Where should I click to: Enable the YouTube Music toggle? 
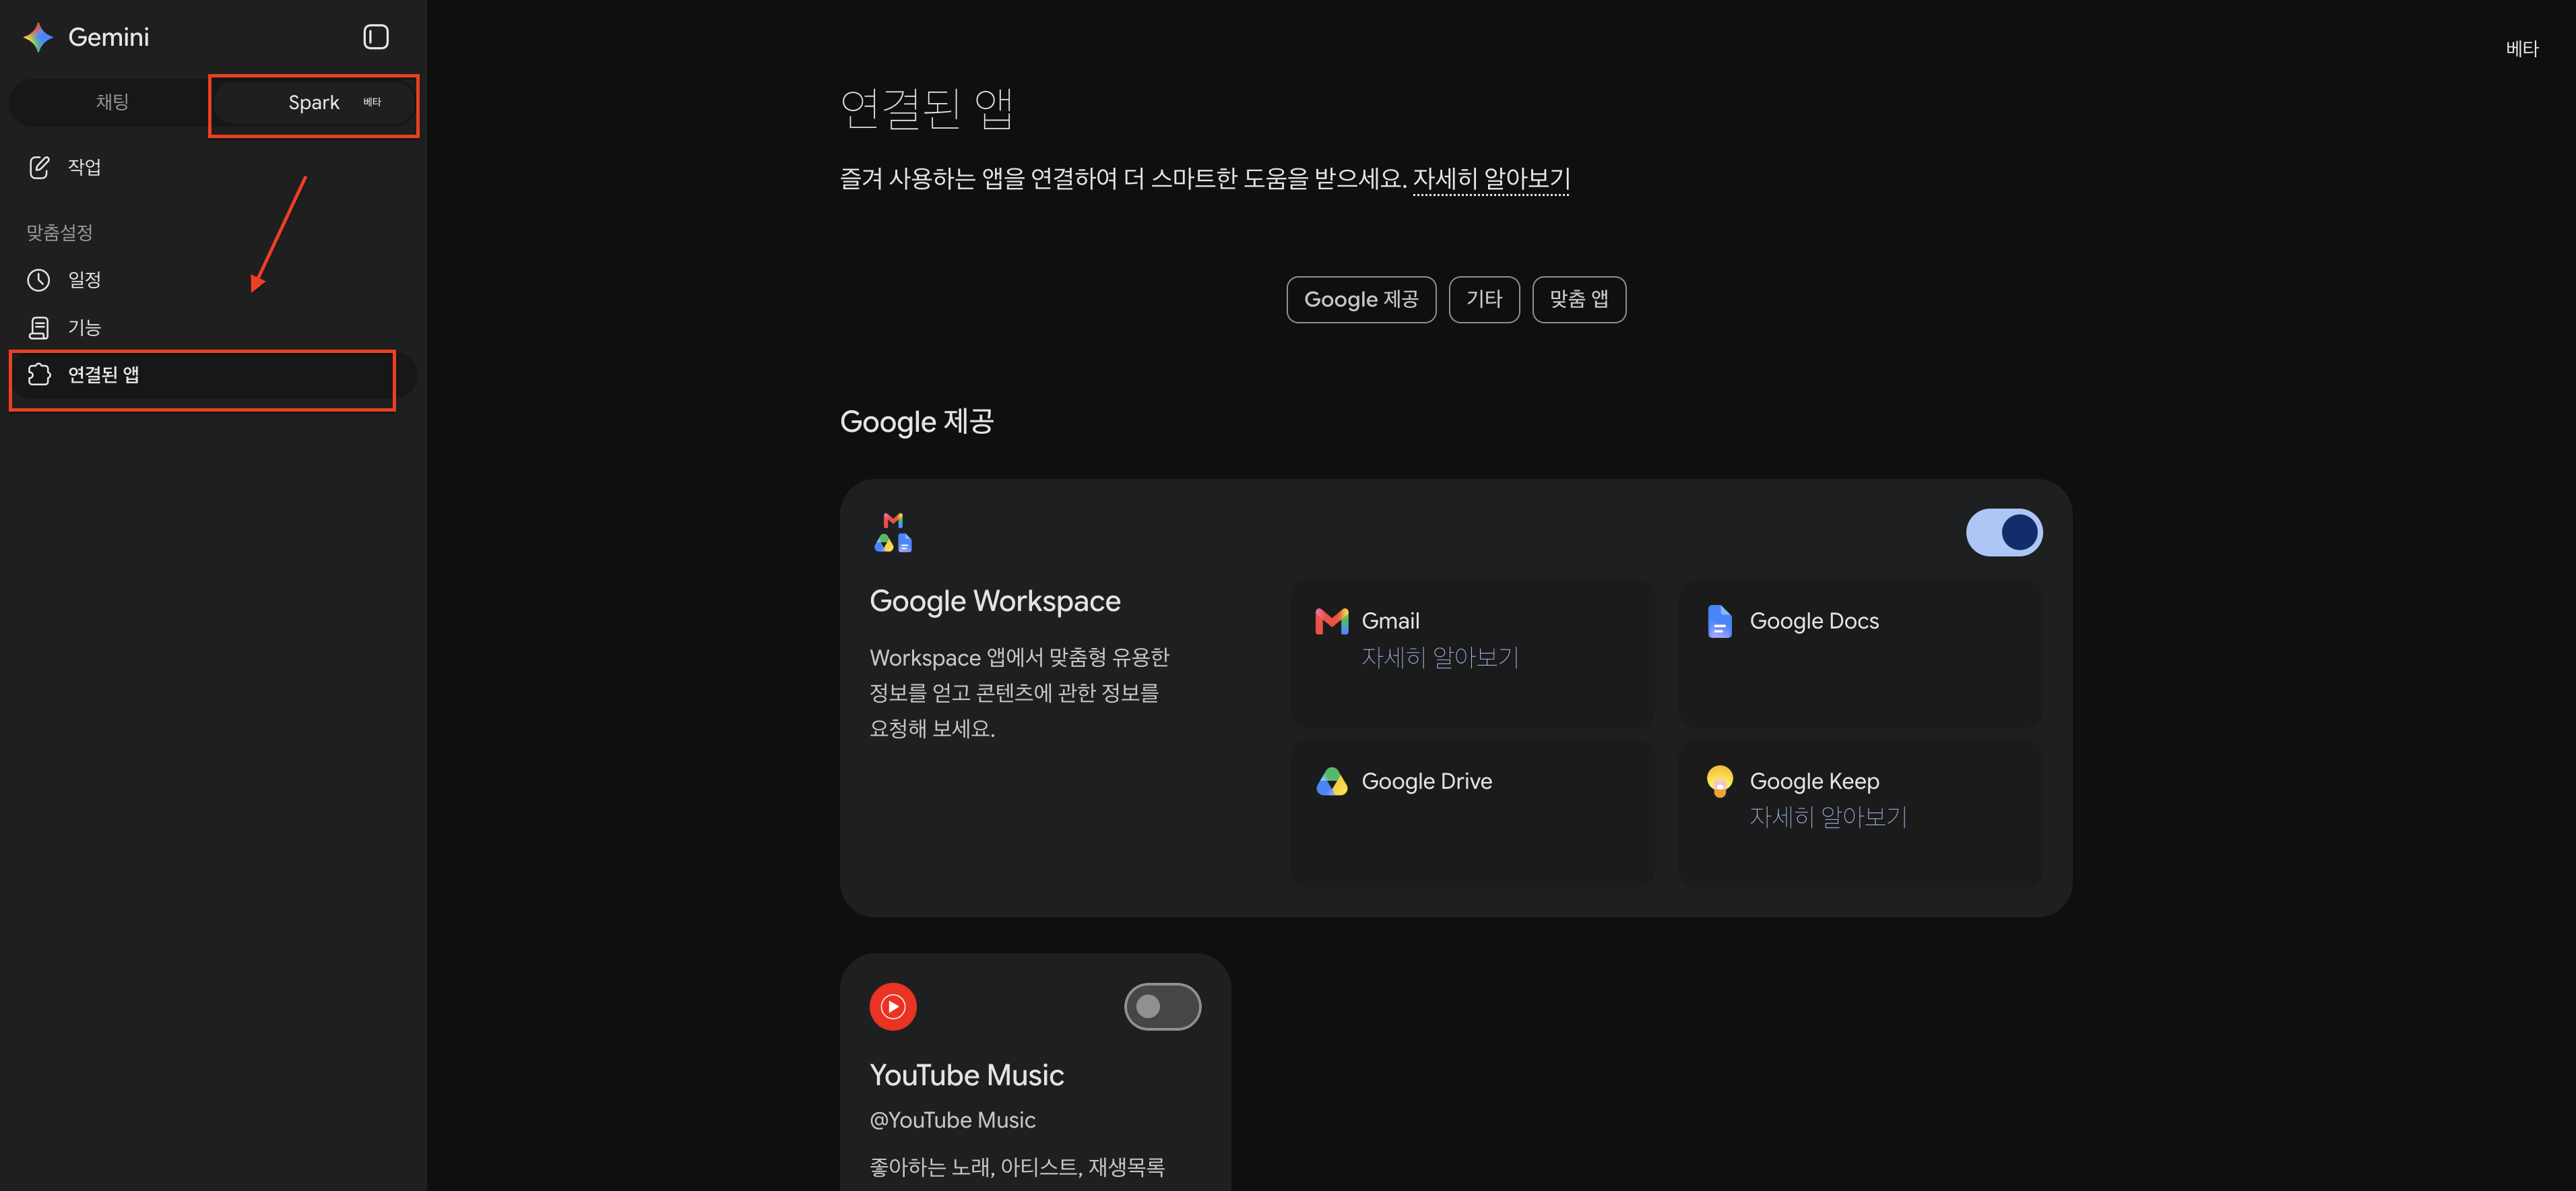(1162, 1006)
